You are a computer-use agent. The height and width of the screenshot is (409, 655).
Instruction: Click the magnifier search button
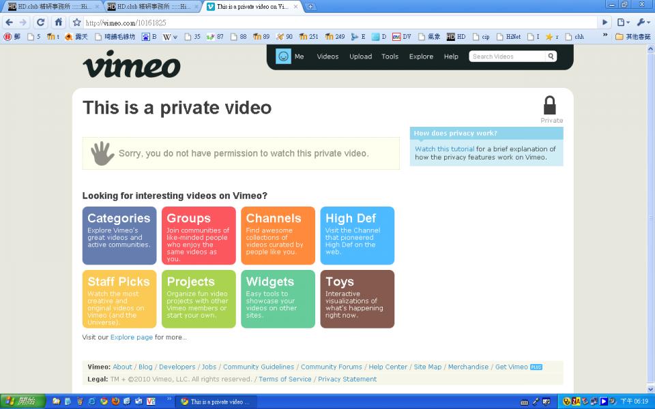pos(551,57)
